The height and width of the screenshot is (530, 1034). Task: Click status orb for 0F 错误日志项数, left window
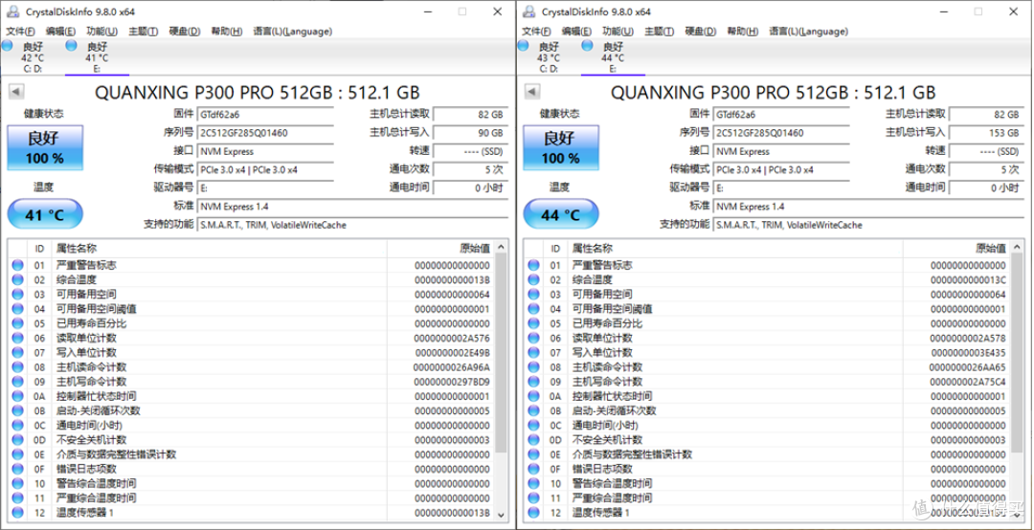(17, 469)
